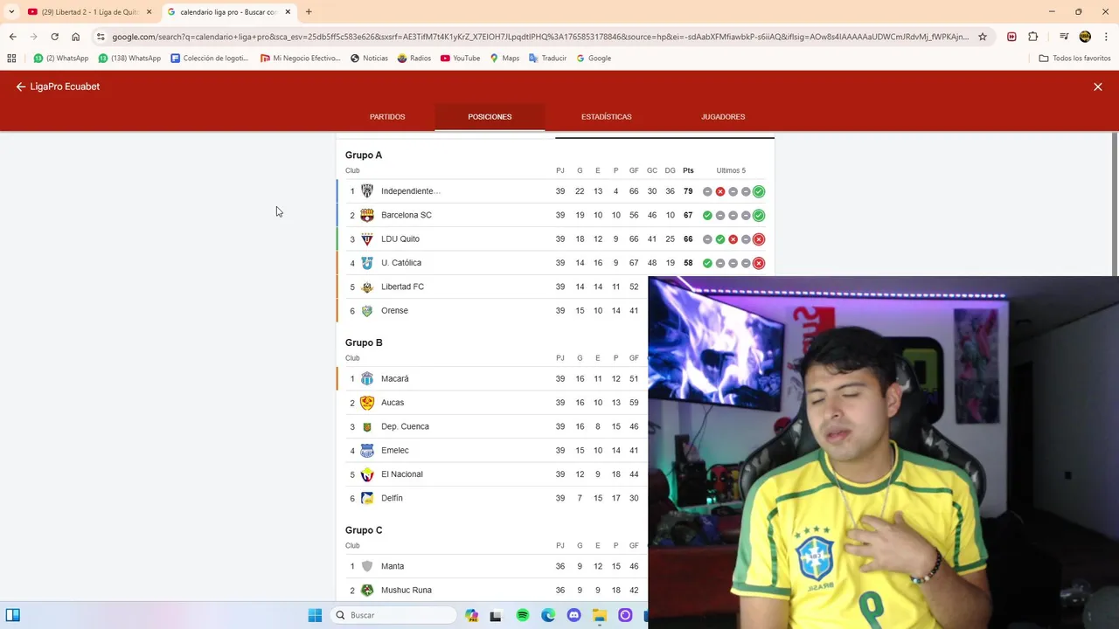Viewport: 1119px width, 629px height.
Task: Click Independiente's 79 points value
Action: [688, 191]
